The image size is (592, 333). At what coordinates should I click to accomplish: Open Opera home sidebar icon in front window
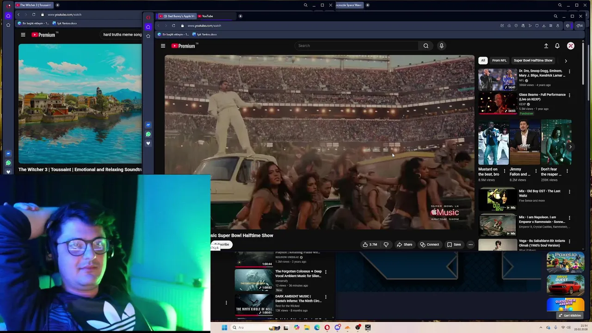[148, 27]
